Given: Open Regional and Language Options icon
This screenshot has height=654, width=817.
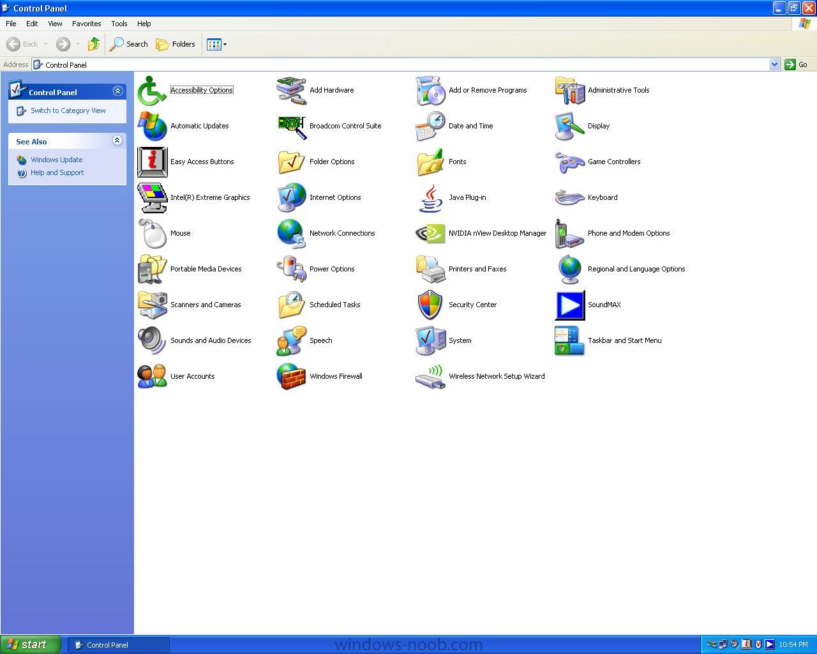Looking at the screenshot, I should click(x=569, y=269).
